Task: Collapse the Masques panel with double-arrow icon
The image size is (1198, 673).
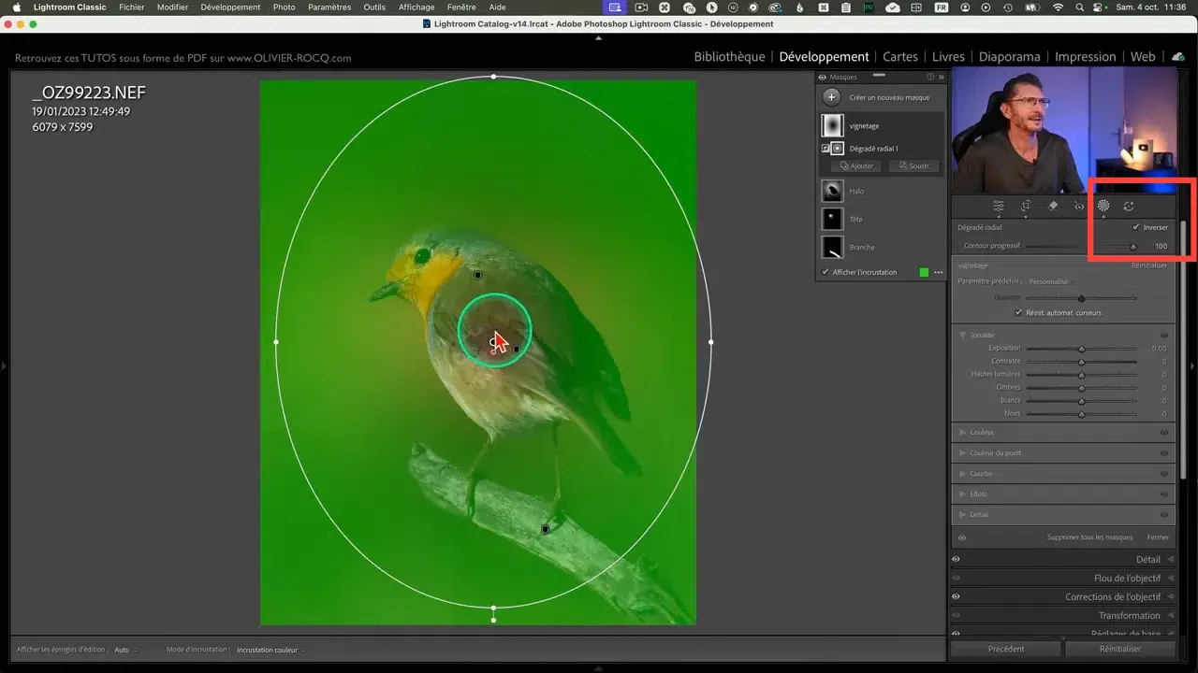Action: click(x=941, y=78)
